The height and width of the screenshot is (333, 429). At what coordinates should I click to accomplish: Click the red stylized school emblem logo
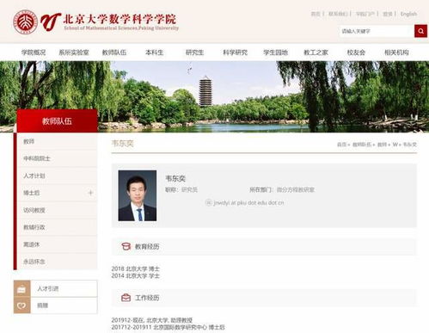point(51,22)
